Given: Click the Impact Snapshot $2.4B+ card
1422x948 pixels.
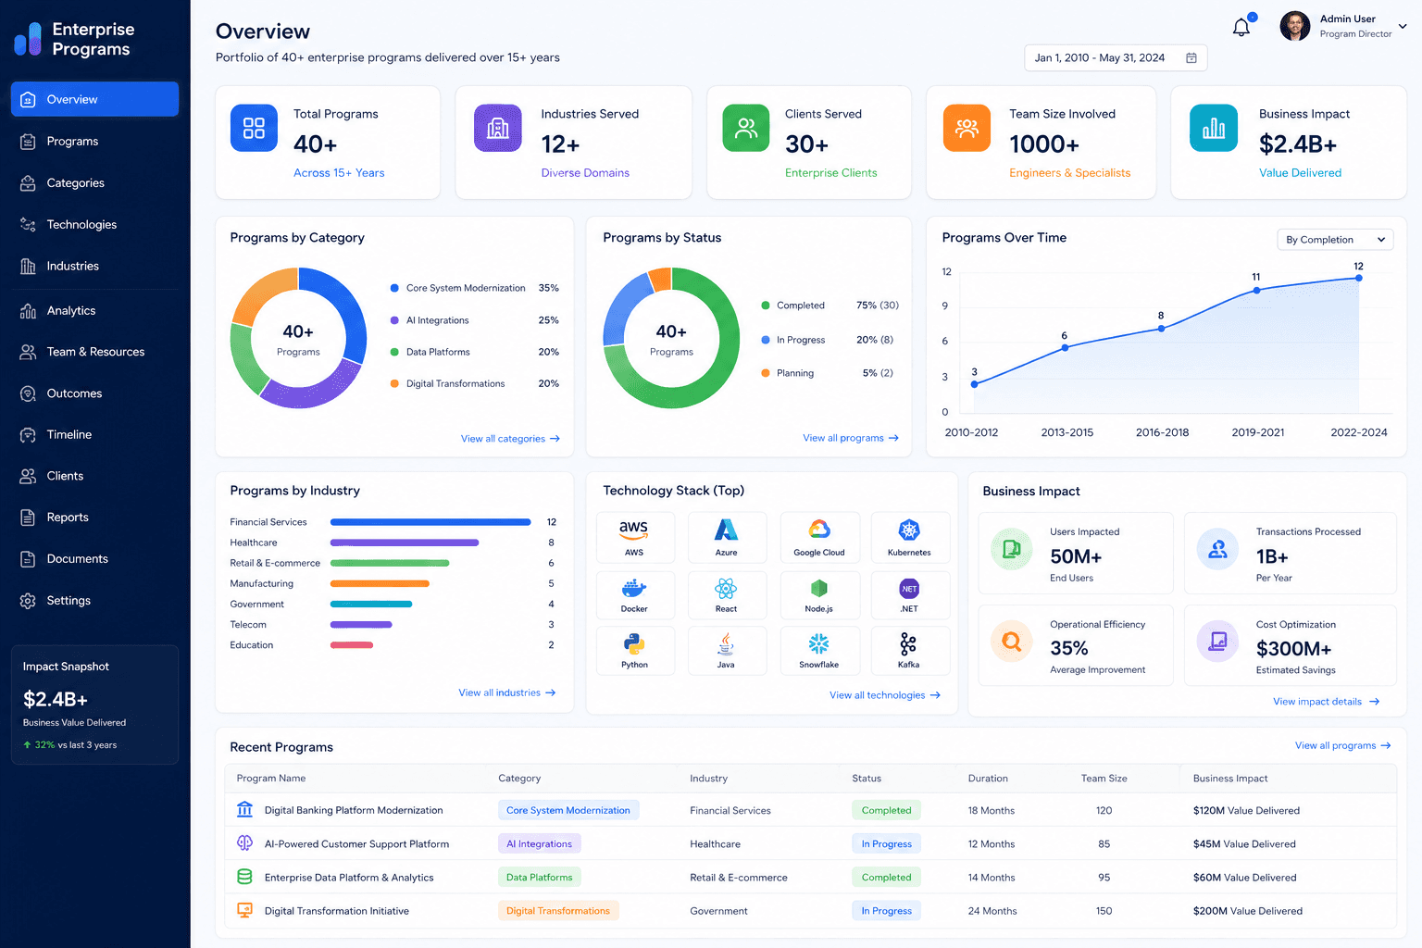Looking at the screenshot, I should point(94,705).
